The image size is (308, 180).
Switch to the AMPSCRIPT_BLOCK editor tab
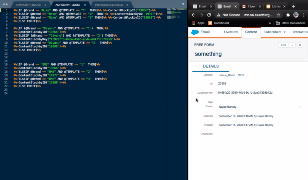tap(29, 5)
